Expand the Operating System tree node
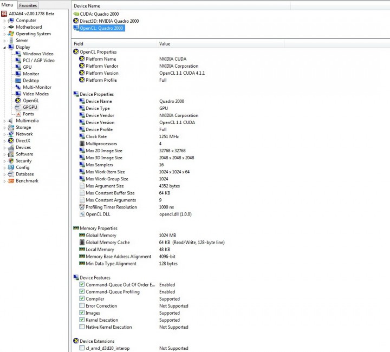The width and height of the screenshot is (390, 352). click(x=4, y=34)
